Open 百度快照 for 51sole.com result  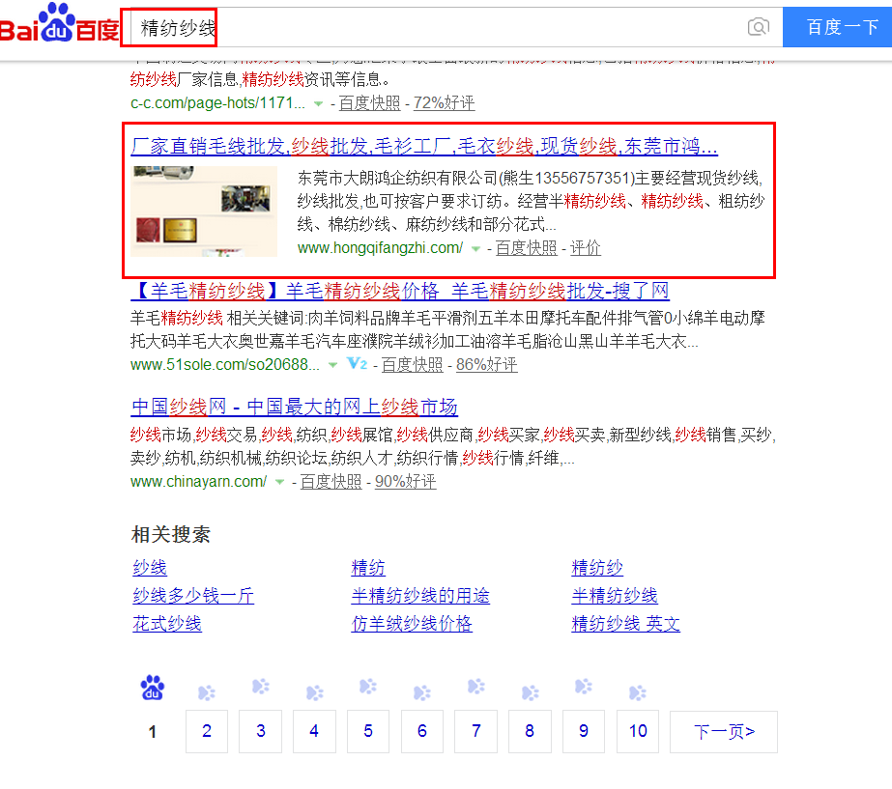pyautogui.click(x=412, y=365)
